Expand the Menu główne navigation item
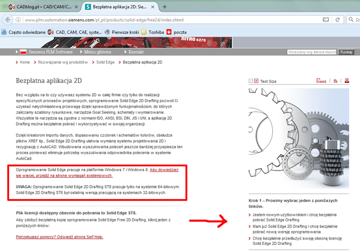360x251 pixels. (x=97, y=52)
